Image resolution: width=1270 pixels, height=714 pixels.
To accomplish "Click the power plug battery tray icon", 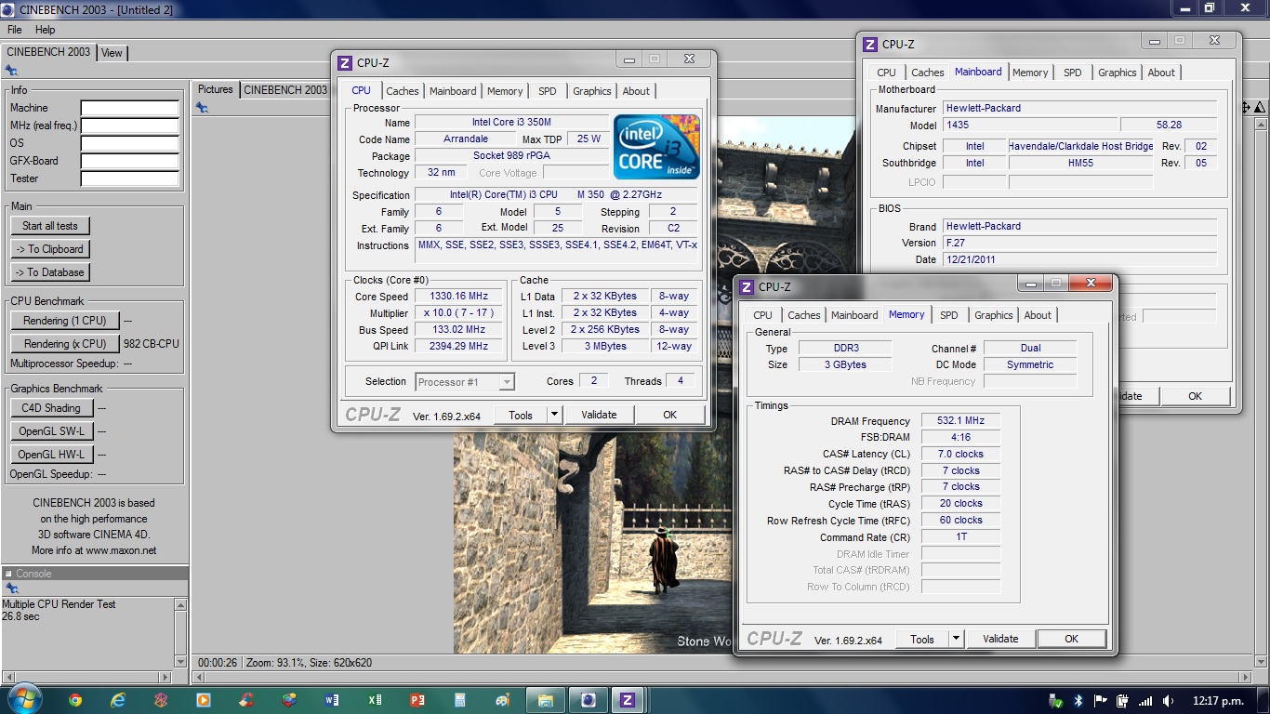I will 1123,700.
